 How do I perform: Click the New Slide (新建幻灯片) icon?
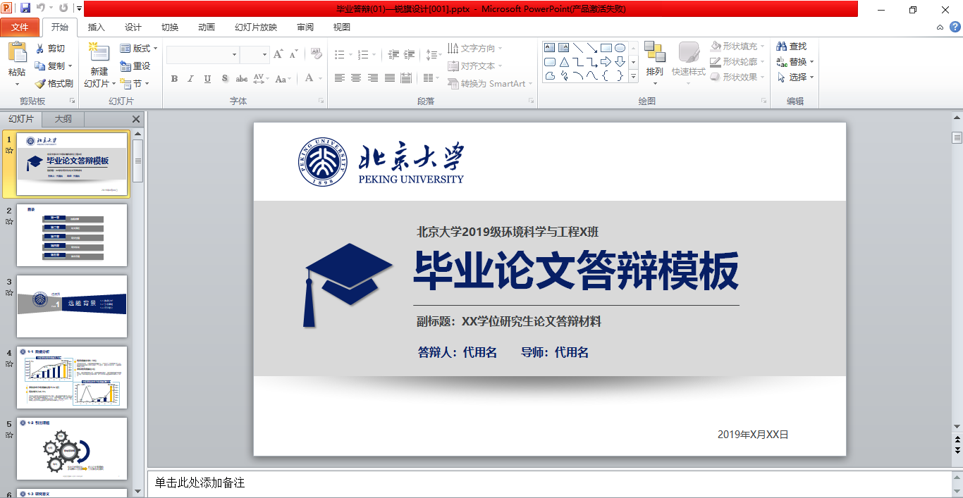pos(99,53)
